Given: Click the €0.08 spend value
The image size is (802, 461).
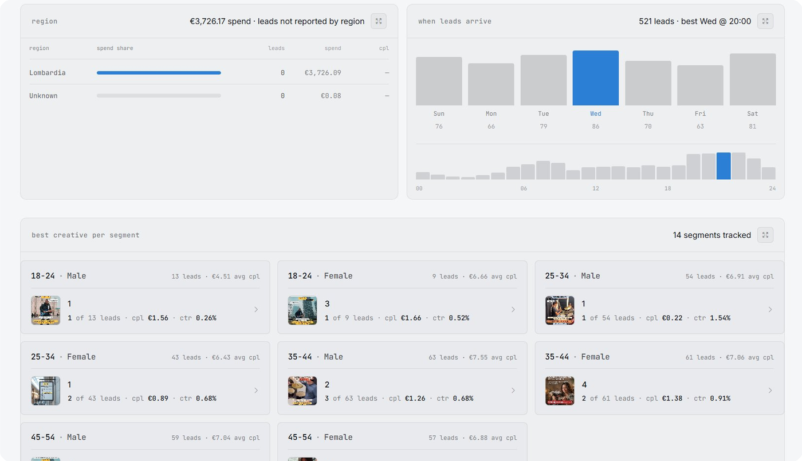Looking at the screenshot, I should 331,96.
